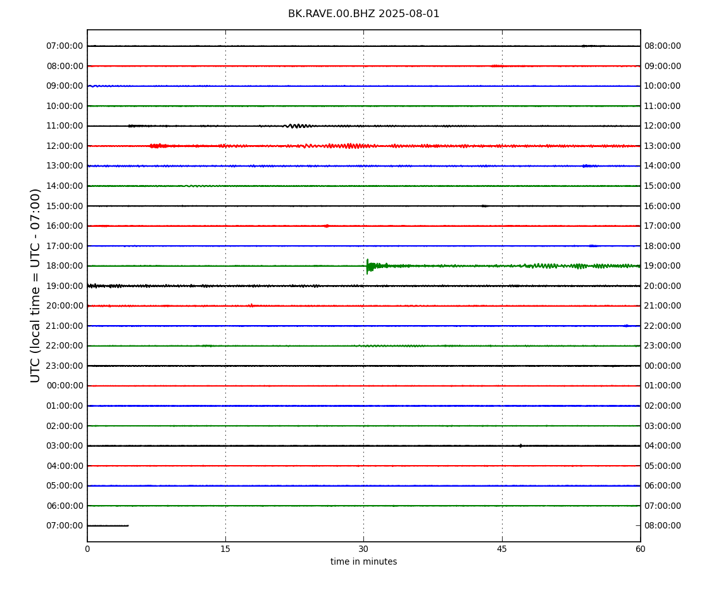Click the left-axis 04:00:00 label
The height and width of the screenshot is (602, 728).
coord(65,466)
